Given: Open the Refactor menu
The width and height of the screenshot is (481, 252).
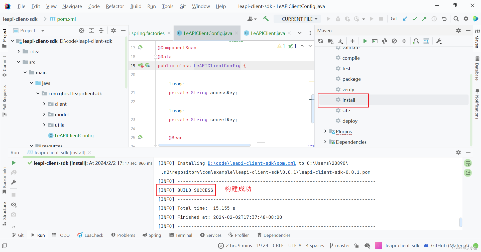Looking at the screenshot, I should (115, 6).
